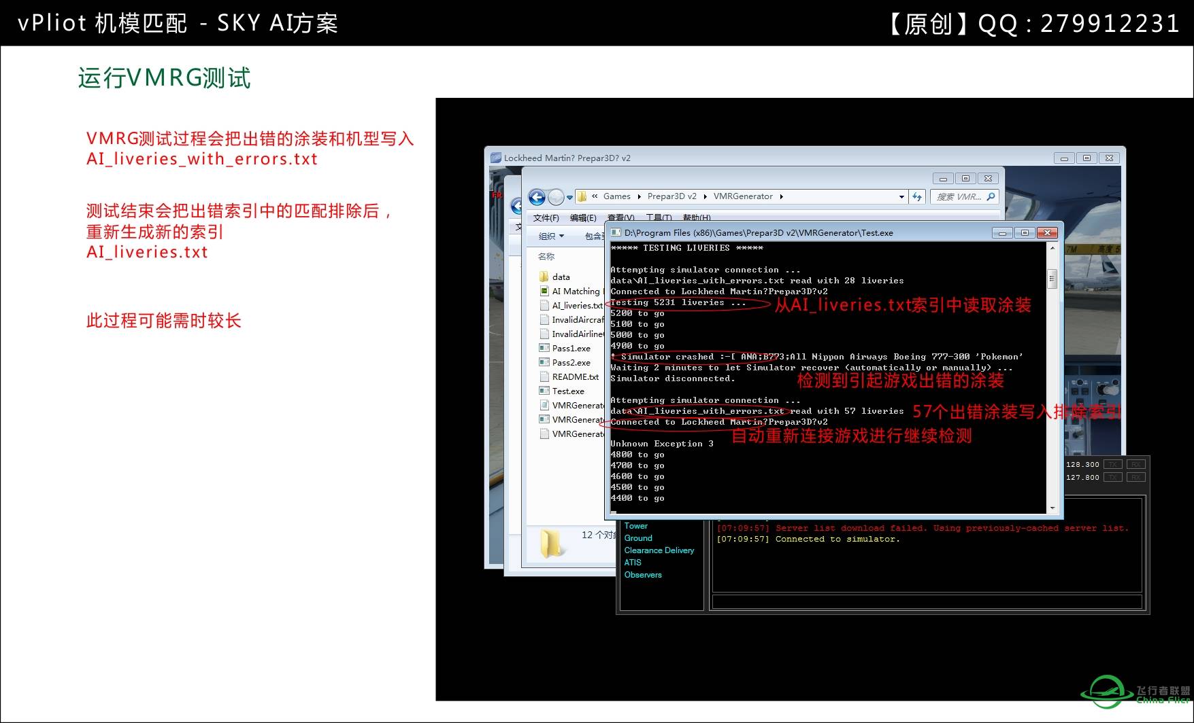The image size is (1194, 723).
Task: Select the AI_liveries.txt file
Action: click(570, 306)
